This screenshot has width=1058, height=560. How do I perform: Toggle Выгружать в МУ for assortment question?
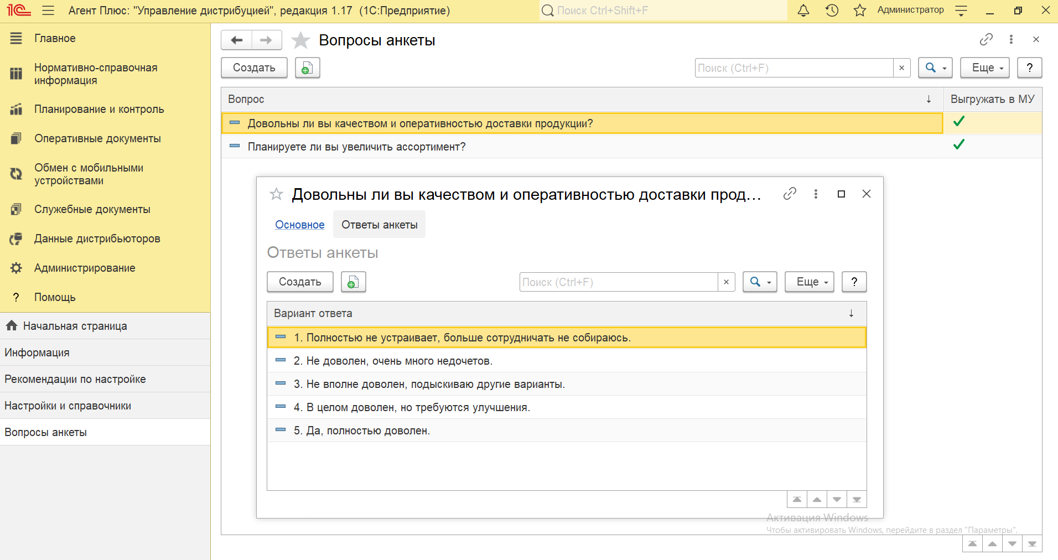pyautogui.click(x=959, y=144)
